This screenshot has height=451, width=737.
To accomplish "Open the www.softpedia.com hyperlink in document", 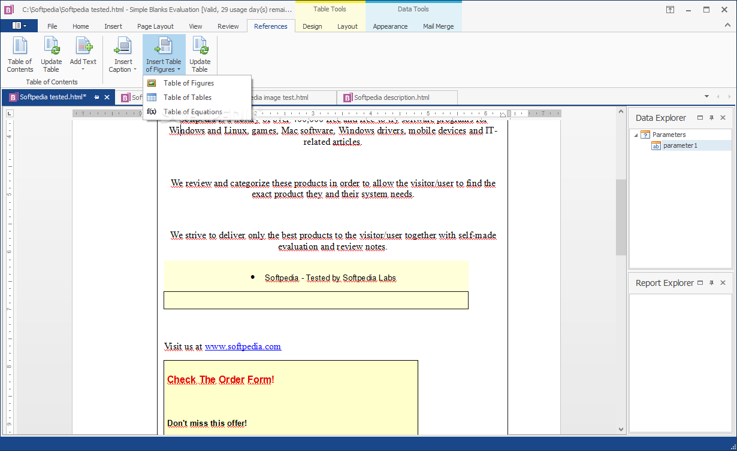I will tap(243, 346).
